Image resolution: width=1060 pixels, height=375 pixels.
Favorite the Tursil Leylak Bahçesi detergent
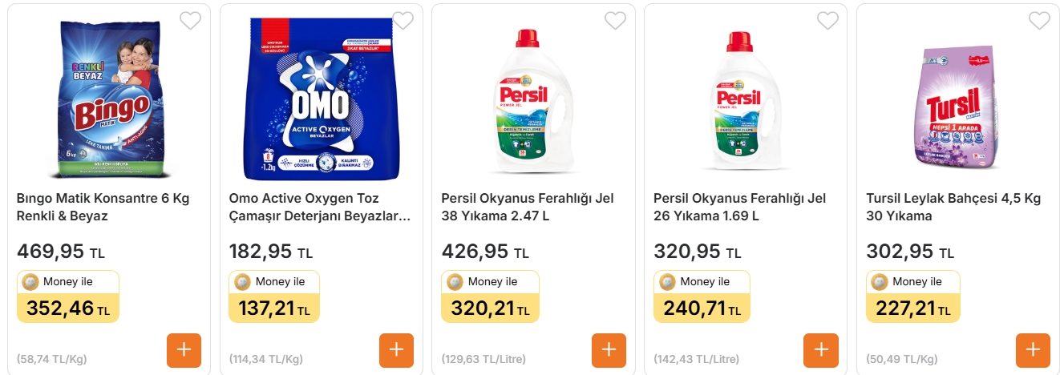(x=1039, y=21)
